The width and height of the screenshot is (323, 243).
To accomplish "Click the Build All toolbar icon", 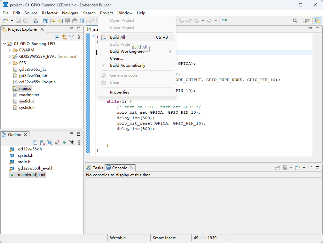I will 35,21.
